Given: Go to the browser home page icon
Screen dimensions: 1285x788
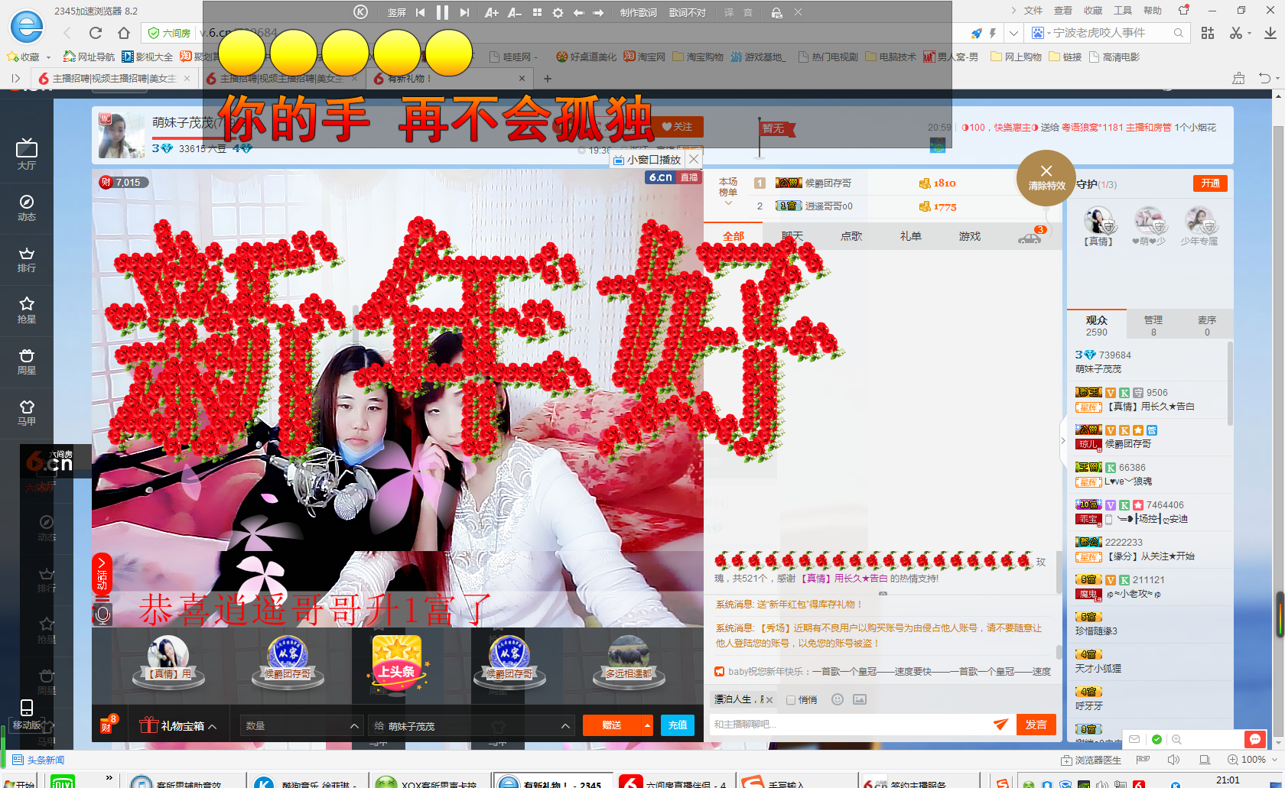Looking at the screenshot, I should [124, 33].
